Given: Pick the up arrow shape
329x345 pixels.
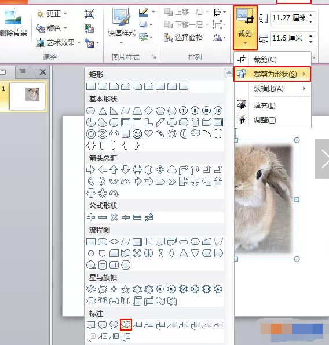Looking at the screenshot, I should 114,170.
